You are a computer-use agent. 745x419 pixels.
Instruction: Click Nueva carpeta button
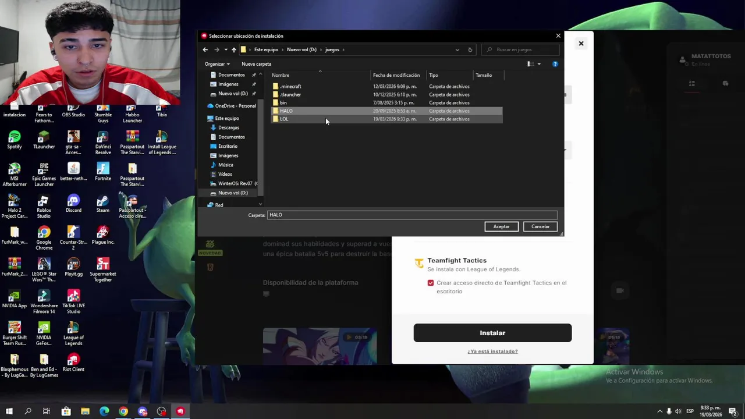256,64
